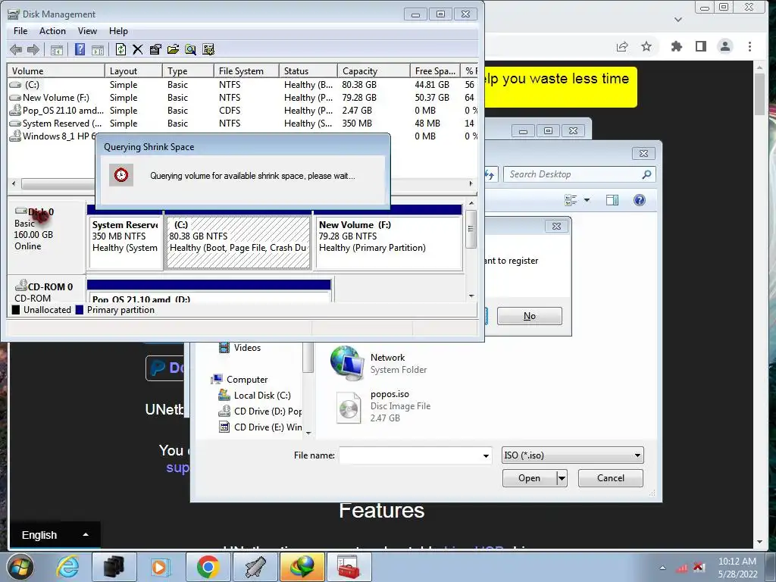Expand the Open button split arrow

[562, 478]
